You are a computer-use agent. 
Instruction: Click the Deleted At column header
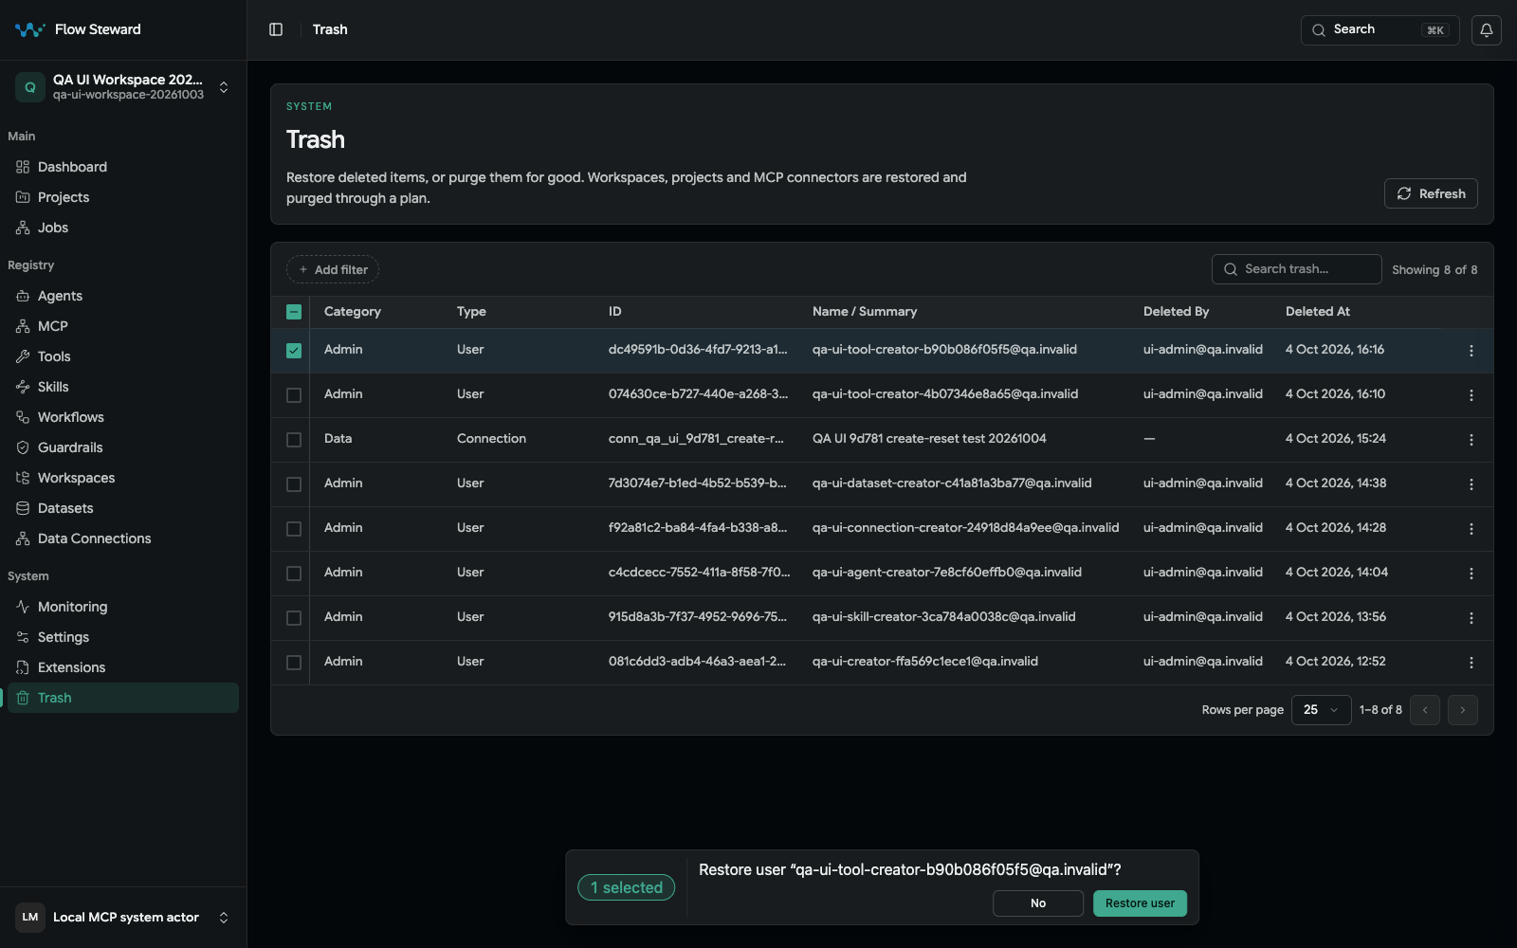(x=1317, y=312)
